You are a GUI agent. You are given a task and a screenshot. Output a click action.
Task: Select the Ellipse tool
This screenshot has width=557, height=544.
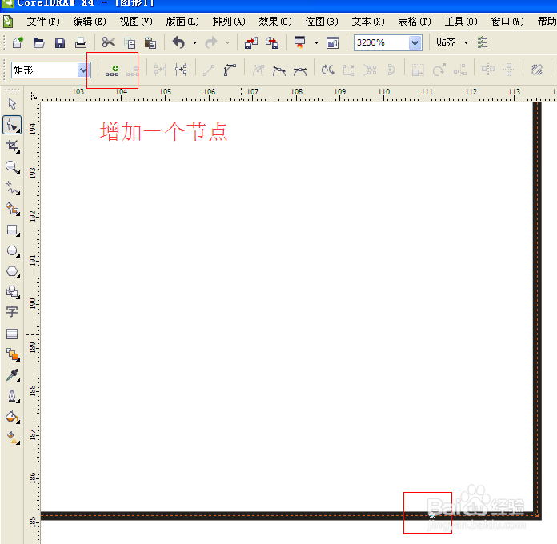tap(13, 251)
